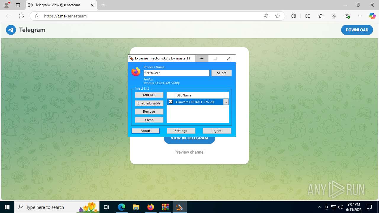Screen dimensions: 379x213
Task: View site information lock icon
Action: click(x=37, y=16)
